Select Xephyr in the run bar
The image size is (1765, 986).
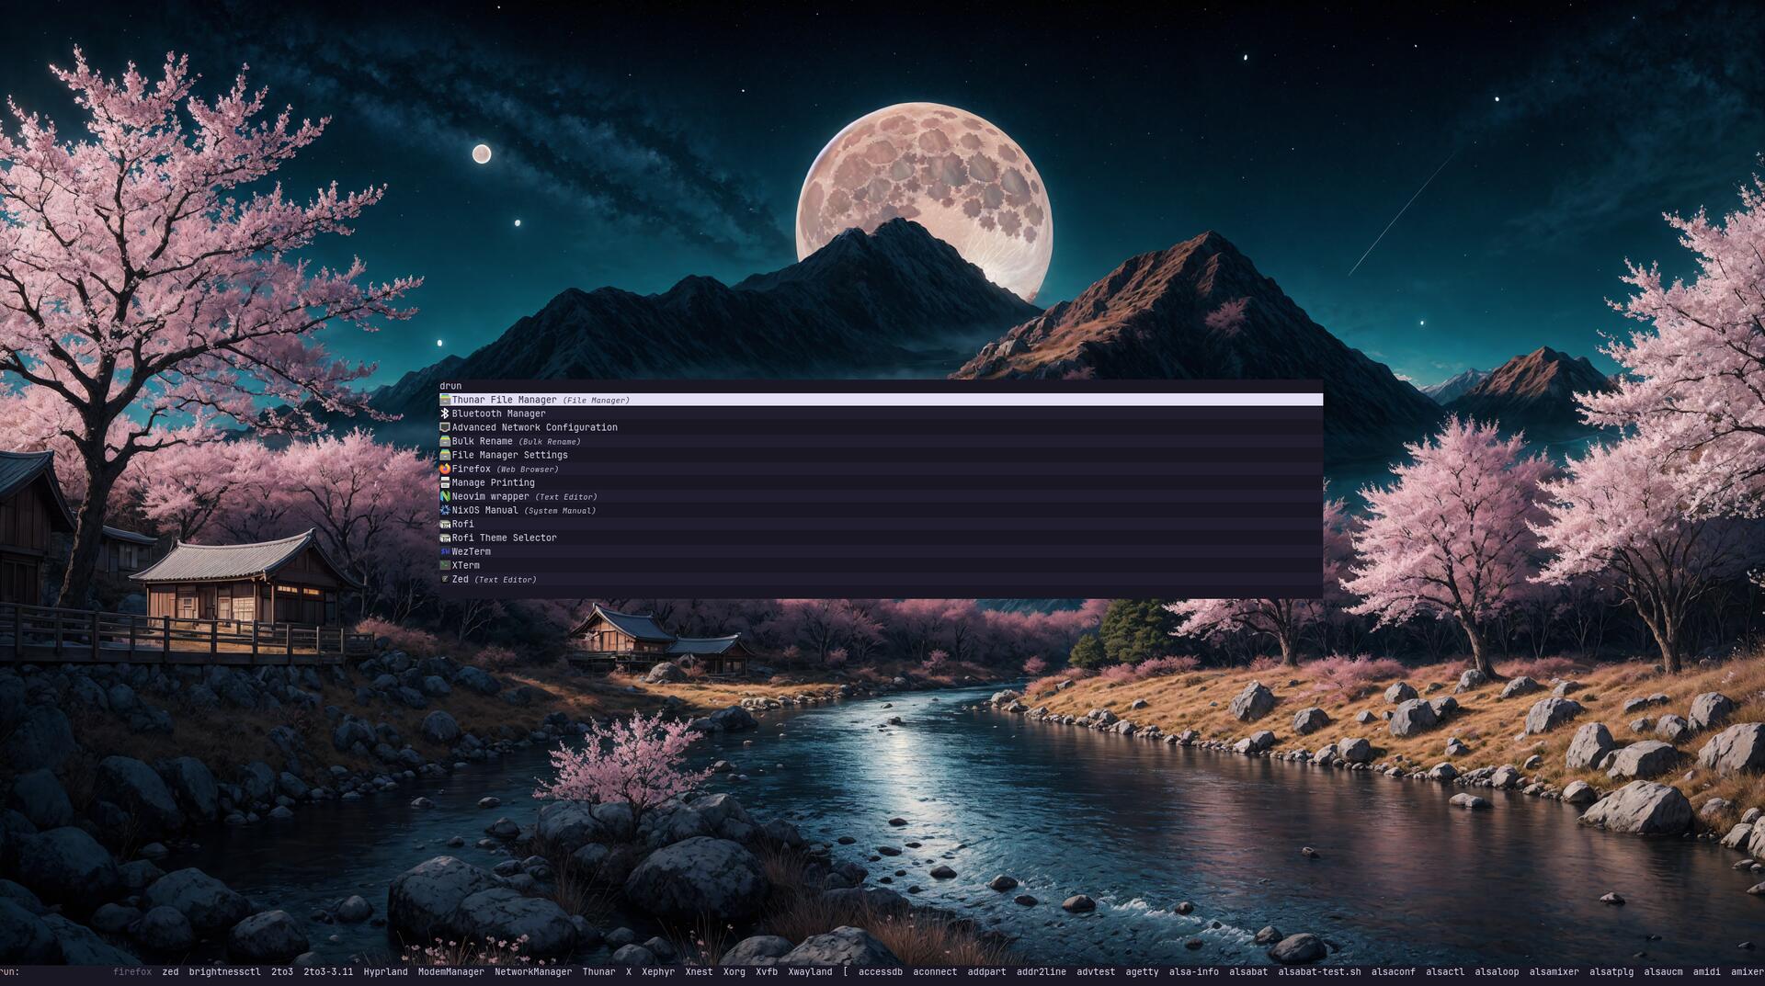[x=658, y=971]
